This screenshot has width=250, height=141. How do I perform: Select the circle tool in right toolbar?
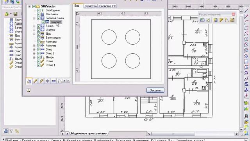point(246,39)
